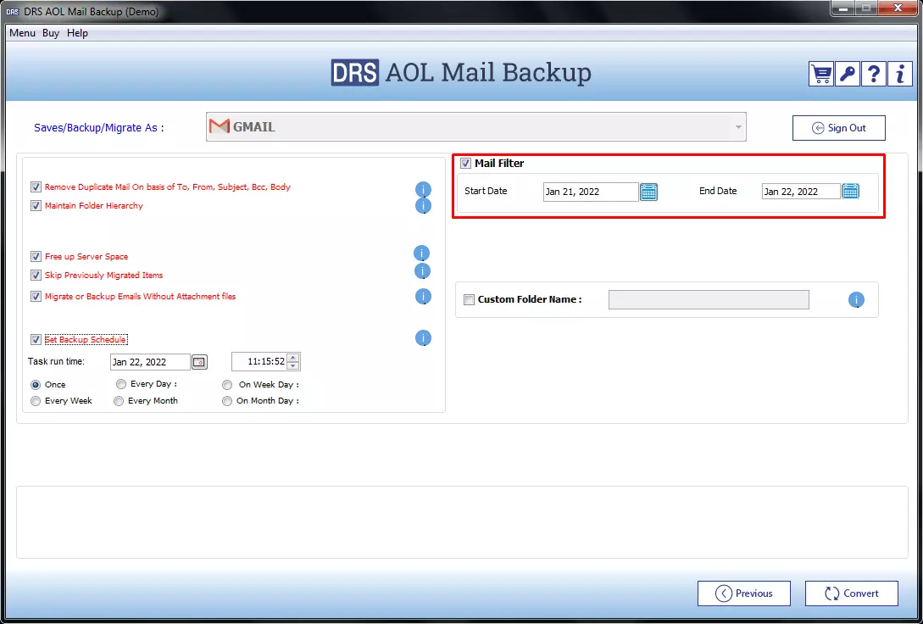Image resolution: width=923 pixels, height=624 pixels.
Task: Open the key activation icon
Action: coord(847,74)
